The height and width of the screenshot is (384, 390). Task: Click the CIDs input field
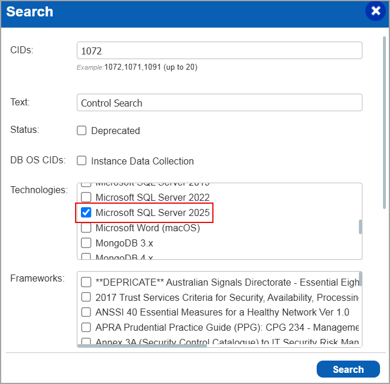tap(219, 50)
